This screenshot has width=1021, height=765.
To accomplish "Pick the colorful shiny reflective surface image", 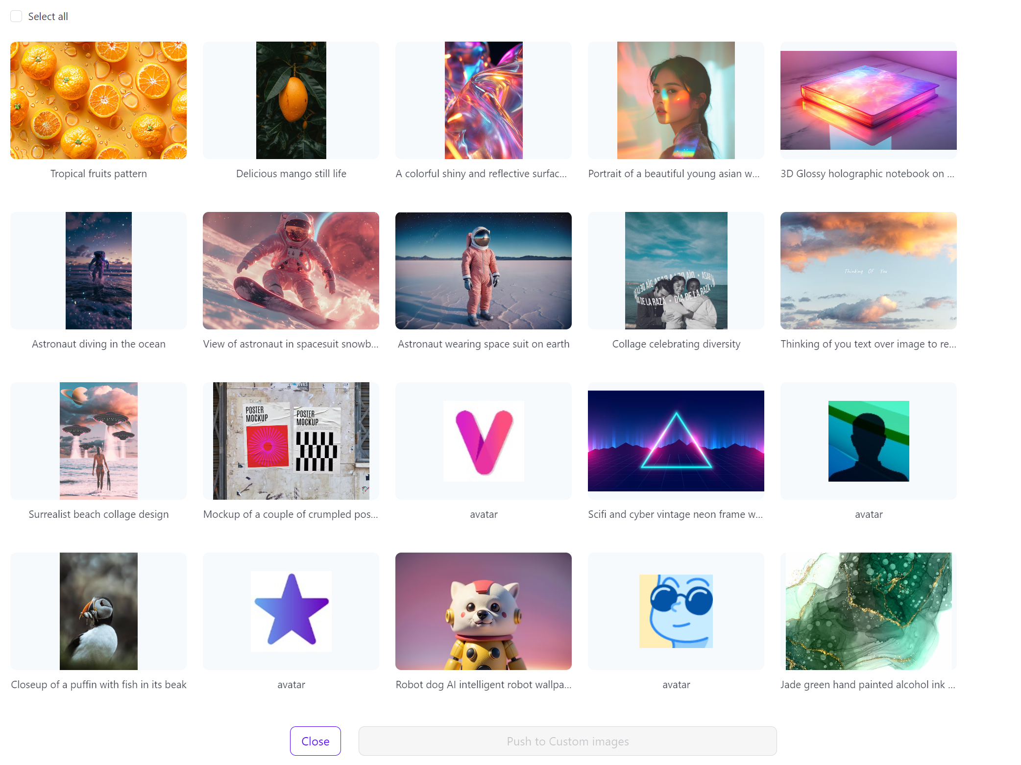I will (x=484, y=100).
